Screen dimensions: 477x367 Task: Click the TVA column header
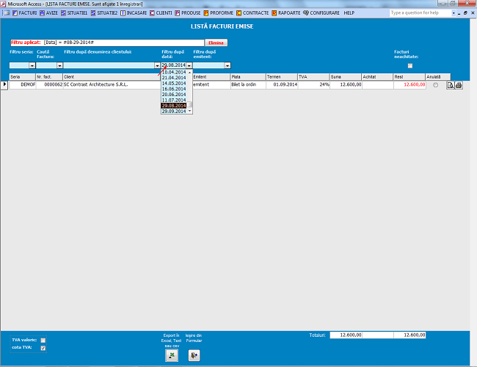coord(313,77)
